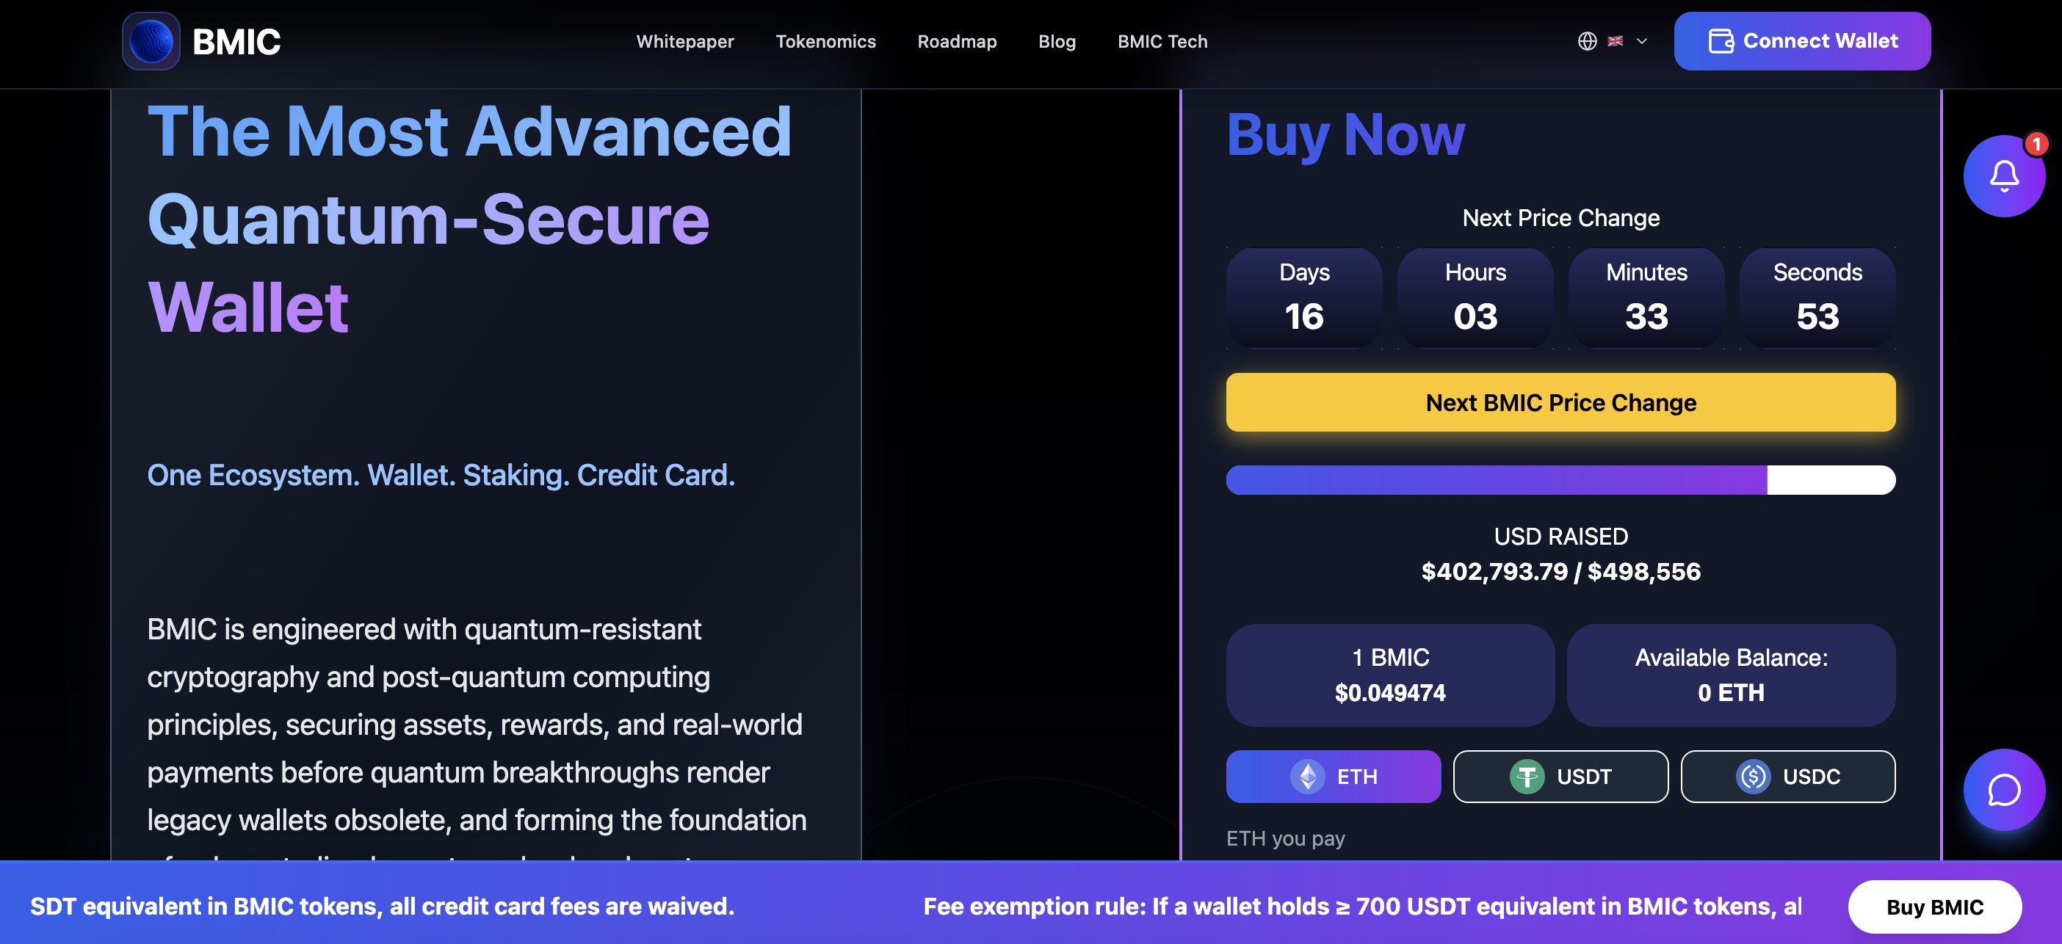Expand the language selector chevron
The image size is (2062, 944).
1642,42
